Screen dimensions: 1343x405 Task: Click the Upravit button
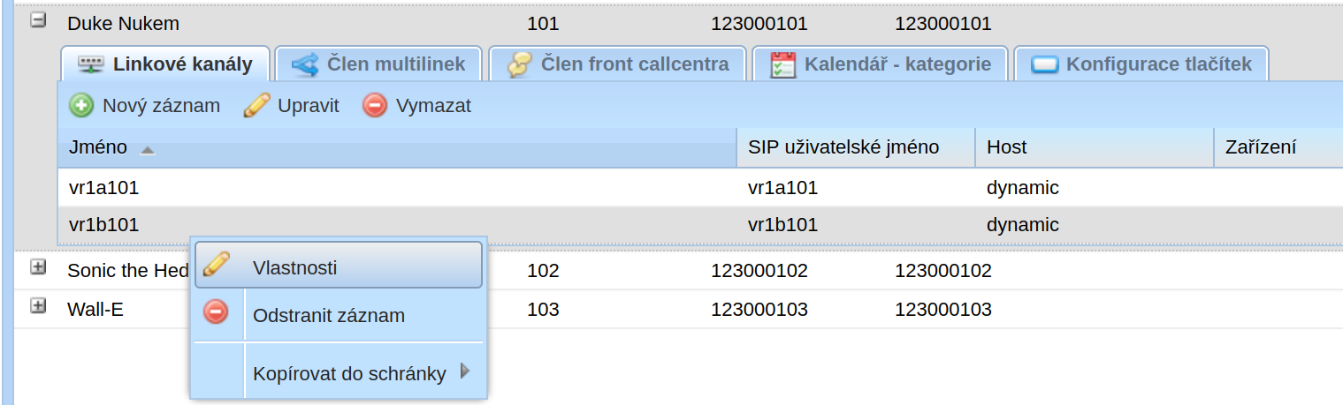tap(291, 106)
